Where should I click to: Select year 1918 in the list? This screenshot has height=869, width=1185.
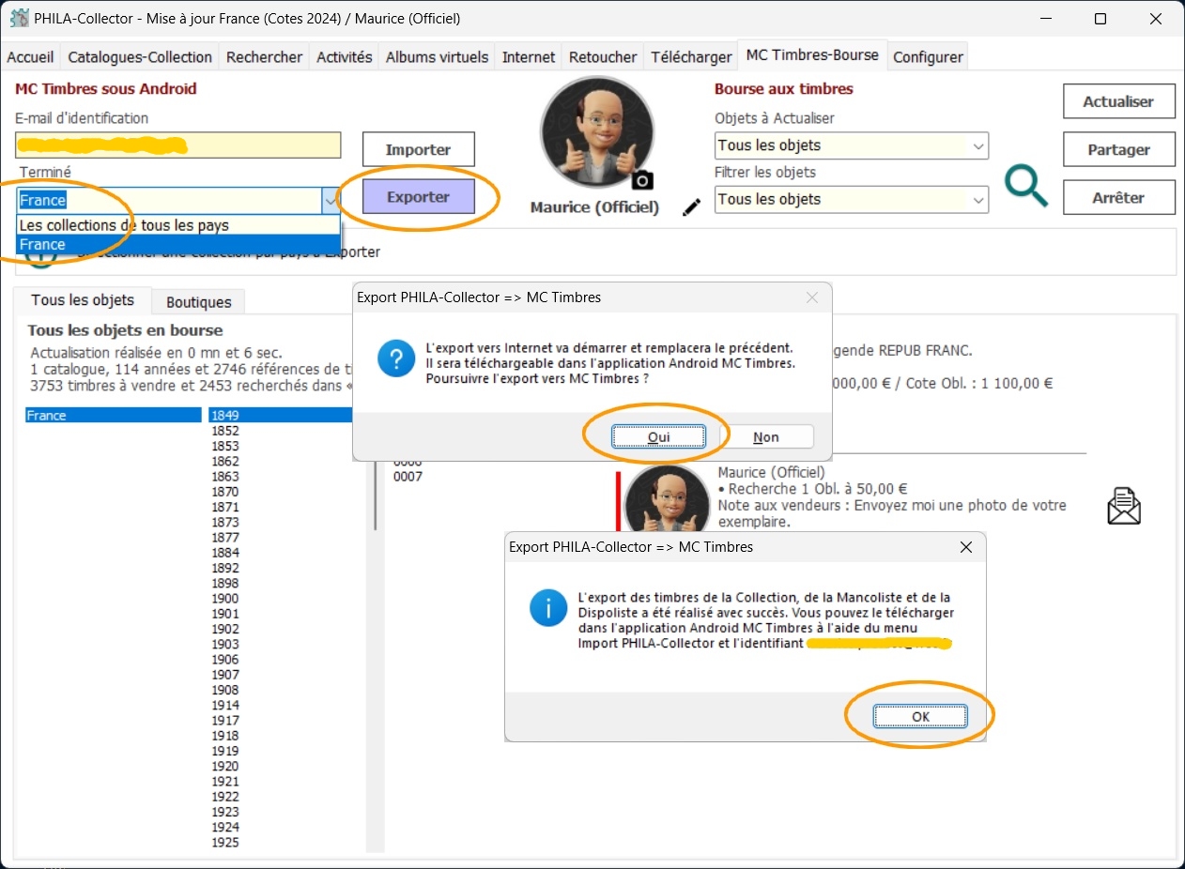pyautogui.click(x=225, y=736)
